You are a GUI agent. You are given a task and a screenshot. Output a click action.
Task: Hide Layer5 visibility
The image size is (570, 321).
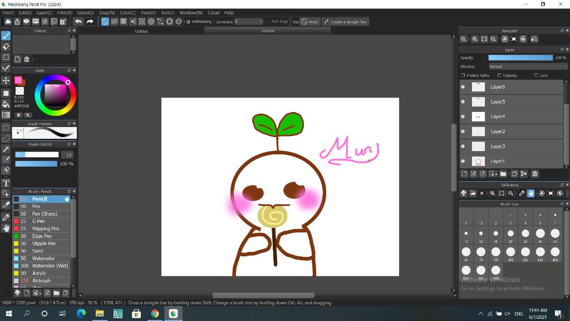tap(463, 102)
